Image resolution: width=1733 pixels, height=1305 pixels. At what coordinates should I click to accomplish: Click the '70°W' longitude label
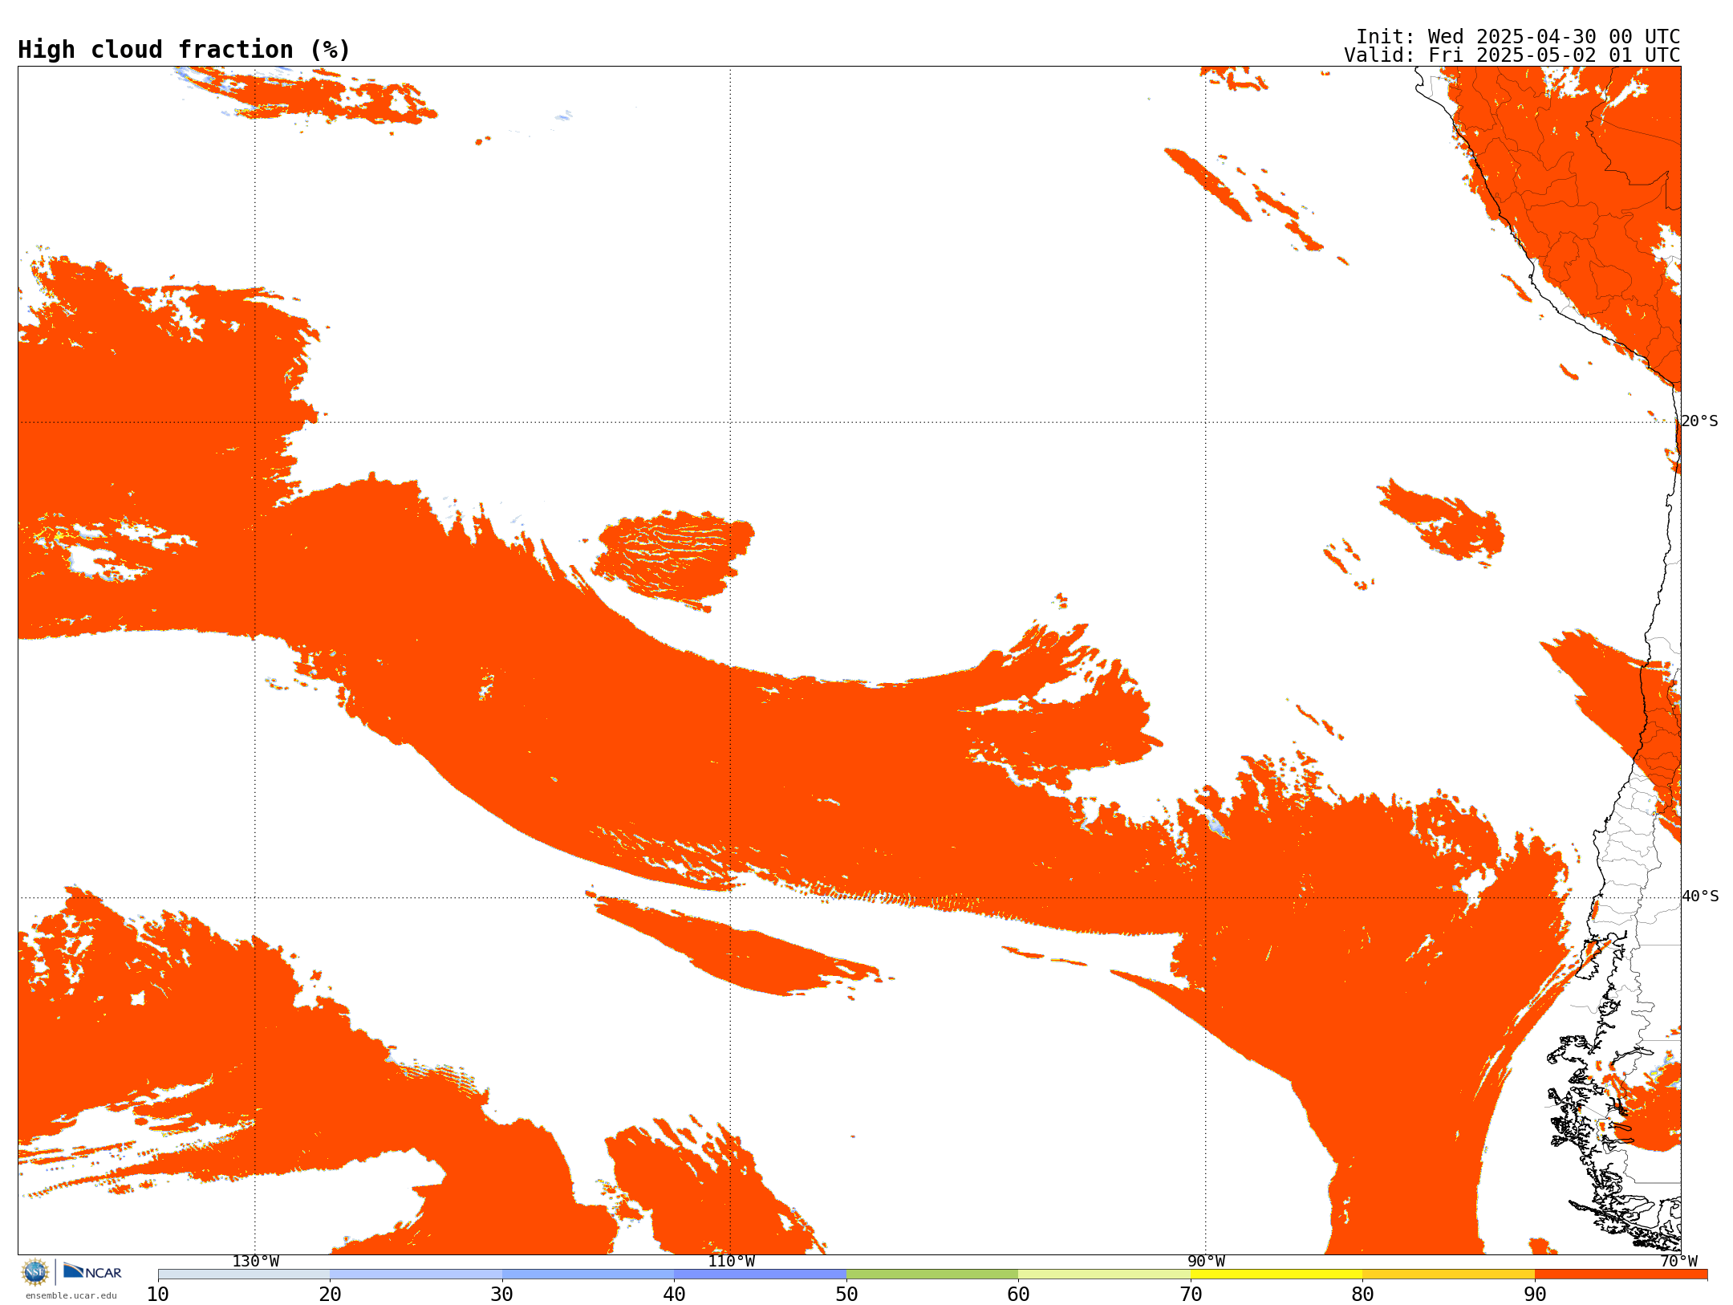[1678, 1261]
